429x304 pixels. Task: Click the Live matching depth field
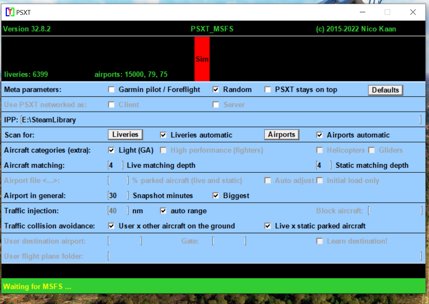(x=116, y=165)
